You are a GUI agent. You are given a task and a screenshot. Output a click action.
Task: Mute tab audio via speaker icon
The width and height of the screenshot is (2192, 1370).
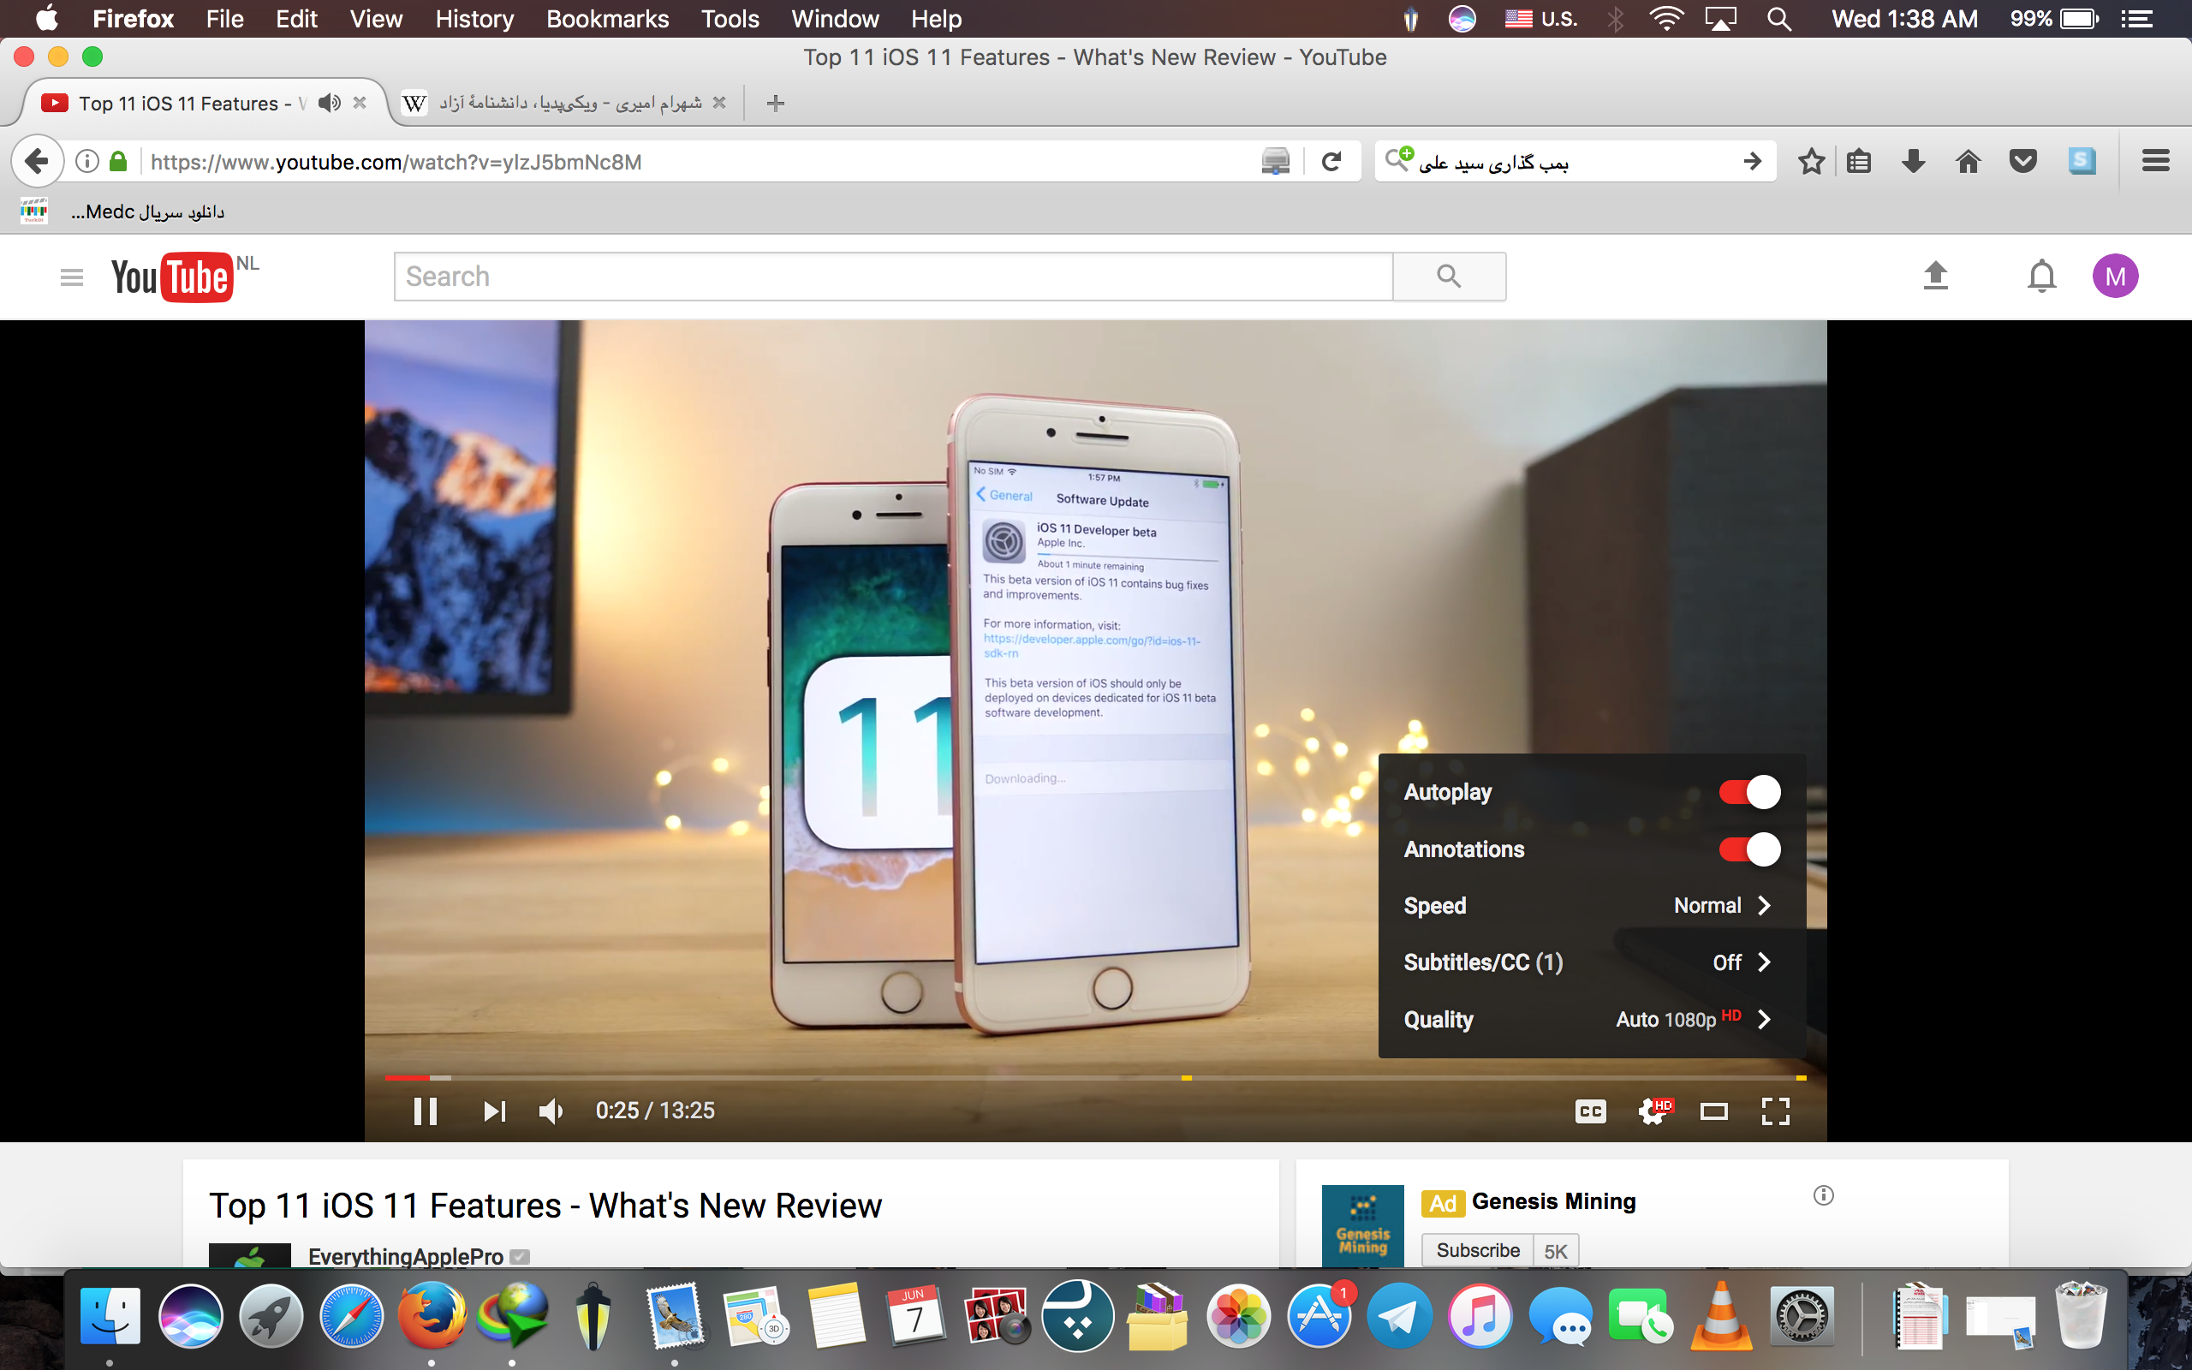tap(330, 104)
